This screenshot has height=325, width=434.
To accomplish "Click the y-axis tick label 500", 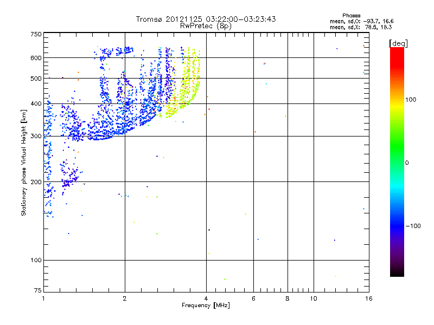I will [36, 79].
